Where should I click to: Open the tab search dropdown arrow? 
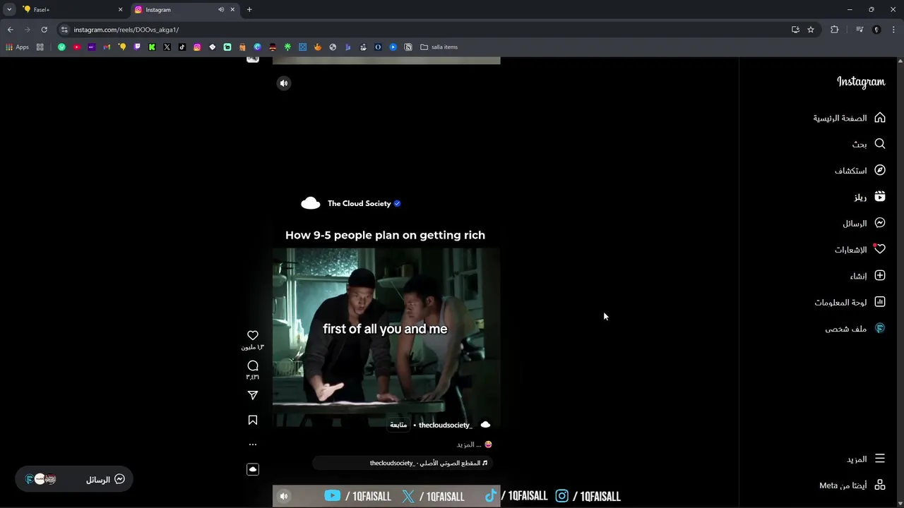point(9,10)
